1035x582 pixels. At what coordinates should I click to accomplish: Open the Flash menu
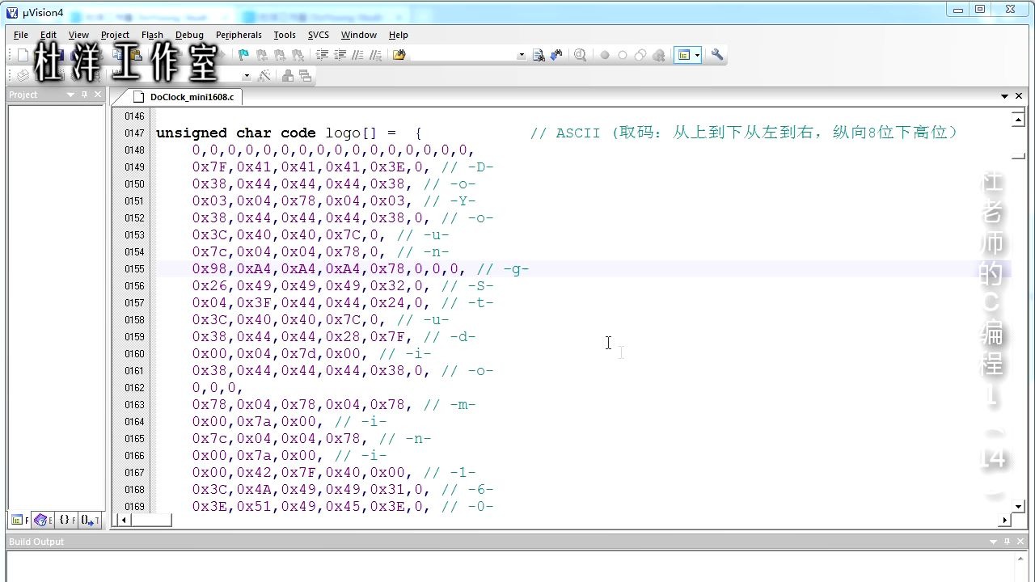tap(152, 35)
